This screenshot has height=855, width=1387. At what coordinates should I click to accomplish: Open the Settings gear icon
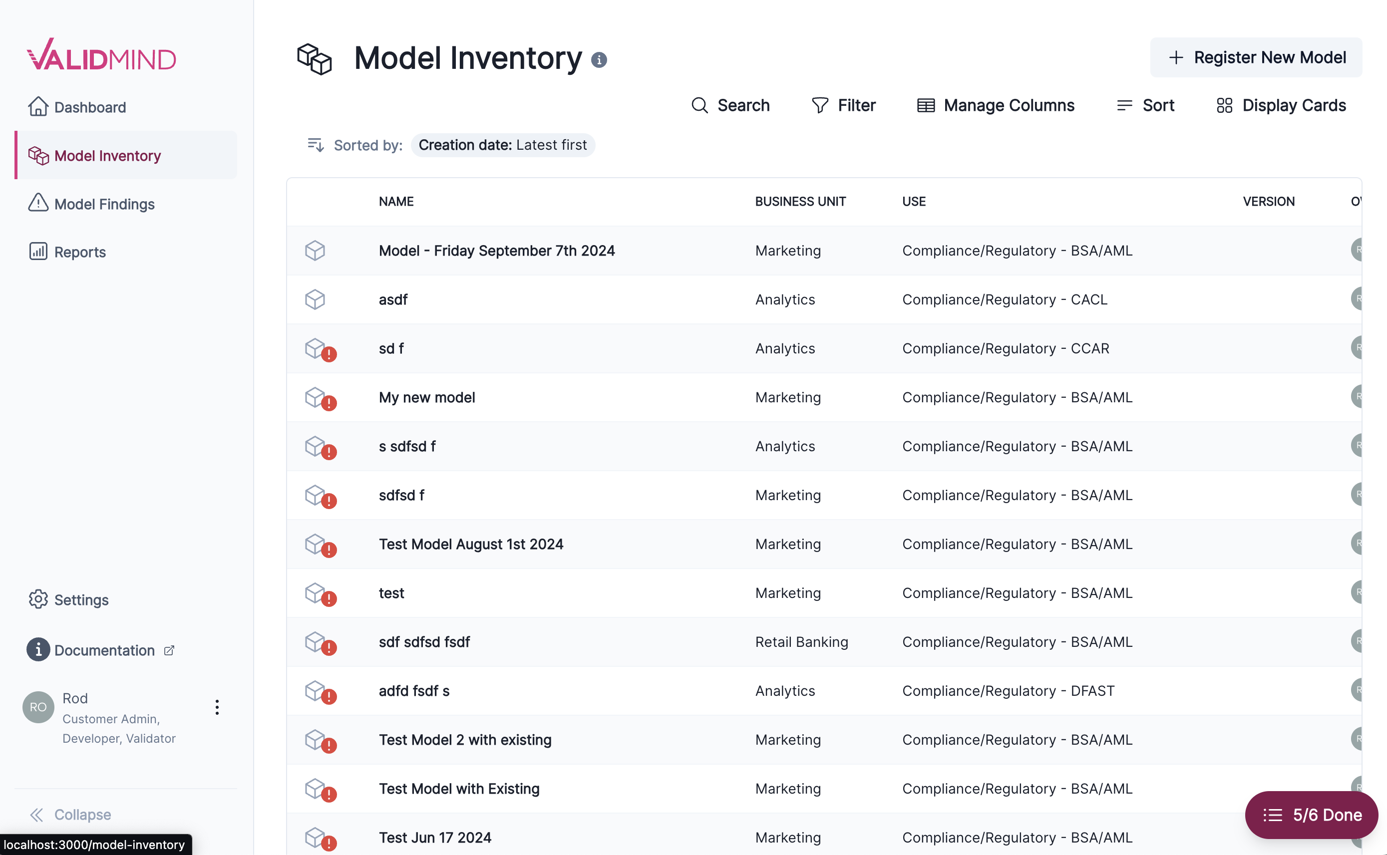tap(38, 599)
